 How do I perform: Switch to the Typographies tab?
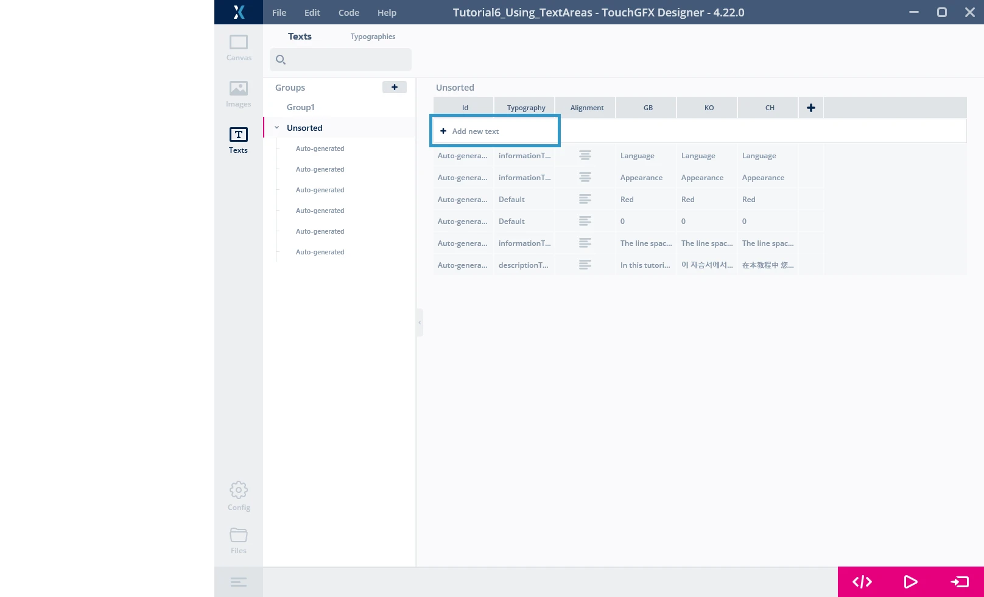tap(373, 37)
